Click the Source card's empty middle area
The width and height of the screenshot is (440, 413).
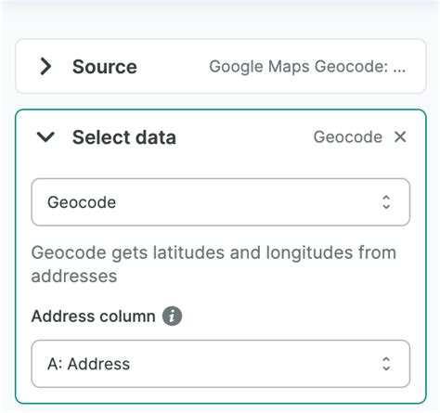pos(173,66)
